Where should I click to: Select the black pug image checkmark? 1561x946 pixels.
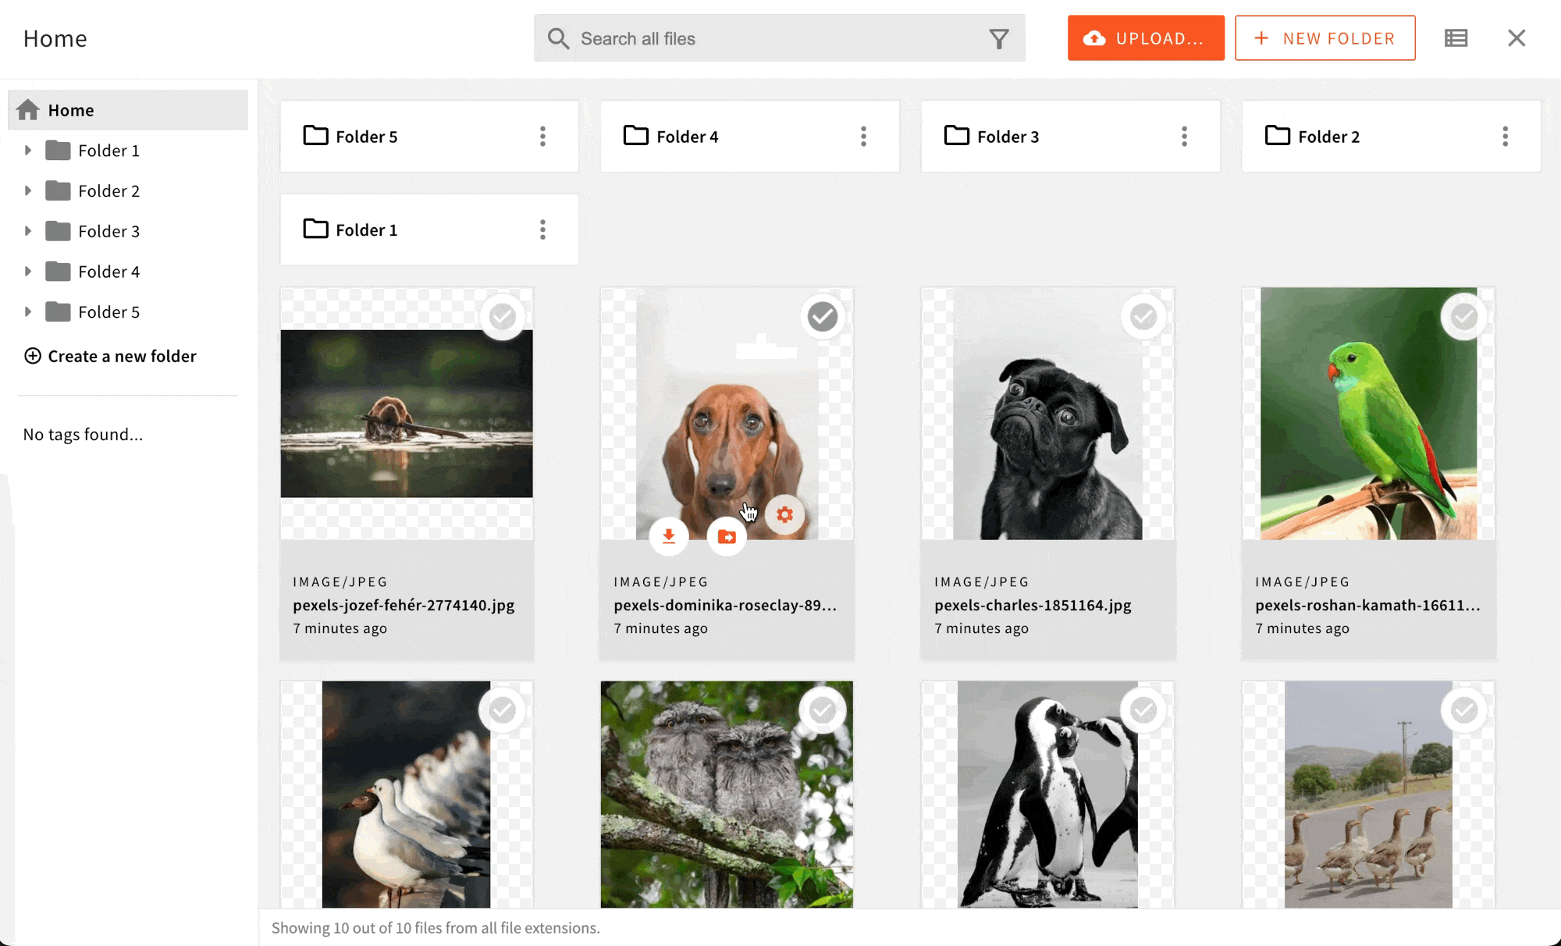(x=1143, y=317)
